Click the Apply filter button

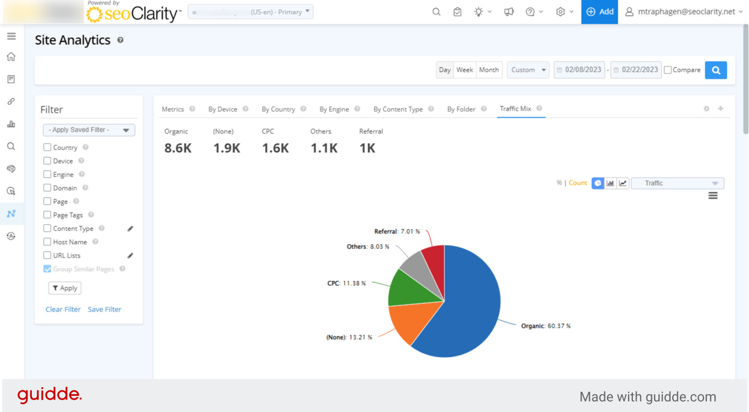[64, 288]
